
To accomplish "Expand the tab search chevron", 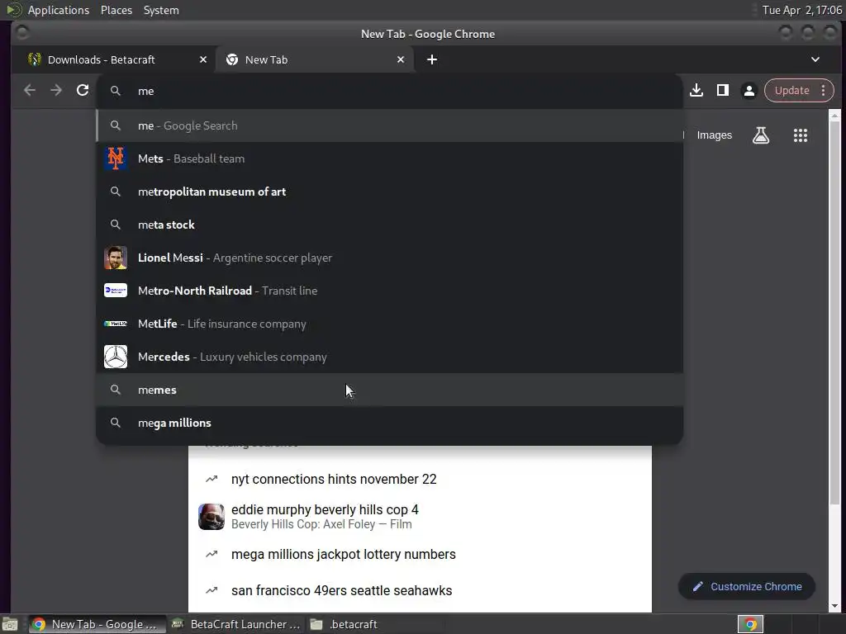I will 815,59.
